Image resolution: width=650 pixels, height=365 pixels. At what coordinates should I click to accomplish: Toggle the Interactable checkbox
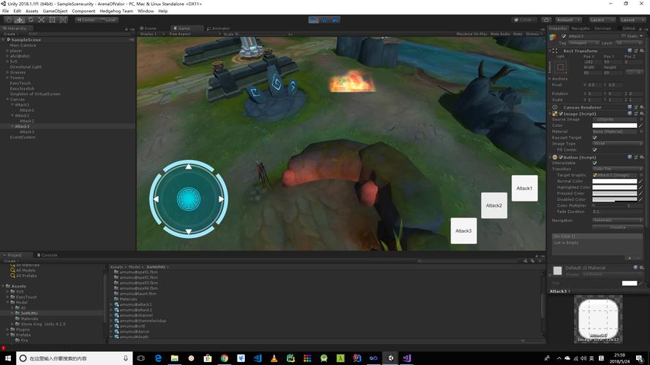pos(595,163)
